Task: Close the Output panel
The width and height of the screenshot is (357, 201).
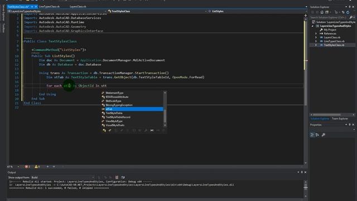Action: tap(305, 173)
